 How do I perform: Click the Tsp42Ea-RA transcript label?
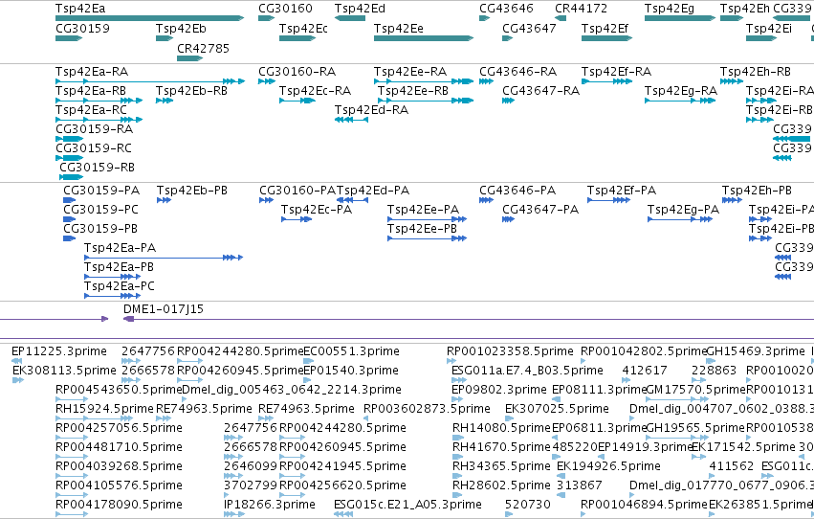pyautogui.click(x=92, y=72)
